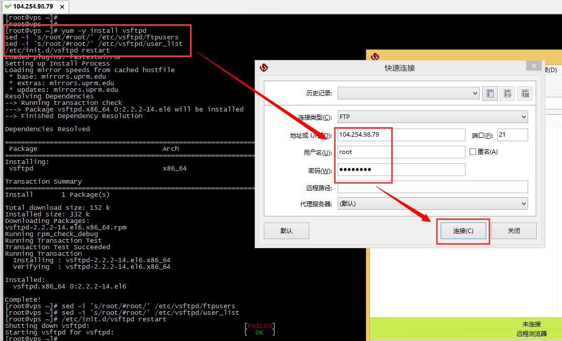Image resolution: width=562 pixels, height=341 pixels.
Task: Click the 默认 default button
Action: coord(287,231)
